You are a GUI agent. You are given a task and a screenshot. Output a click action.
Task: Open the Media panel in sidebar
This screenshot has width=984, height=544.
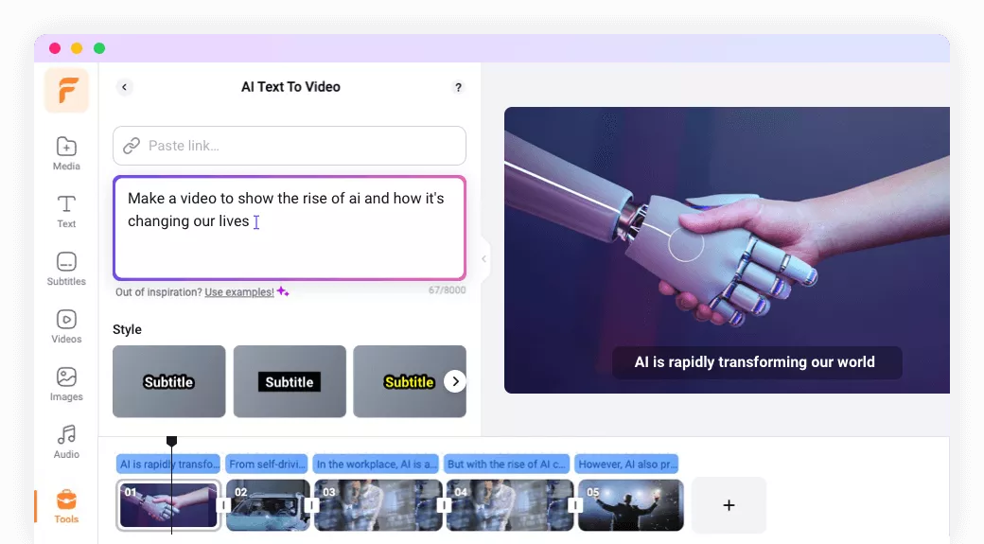[x=66, y=153]
